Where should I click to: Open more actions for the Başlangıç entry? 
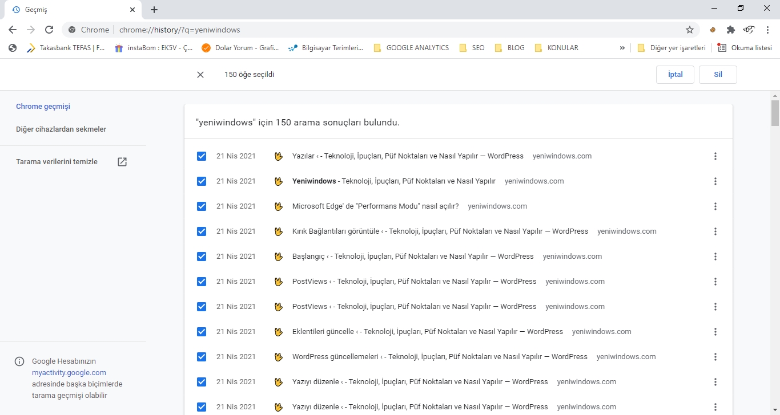pos(715,257)
